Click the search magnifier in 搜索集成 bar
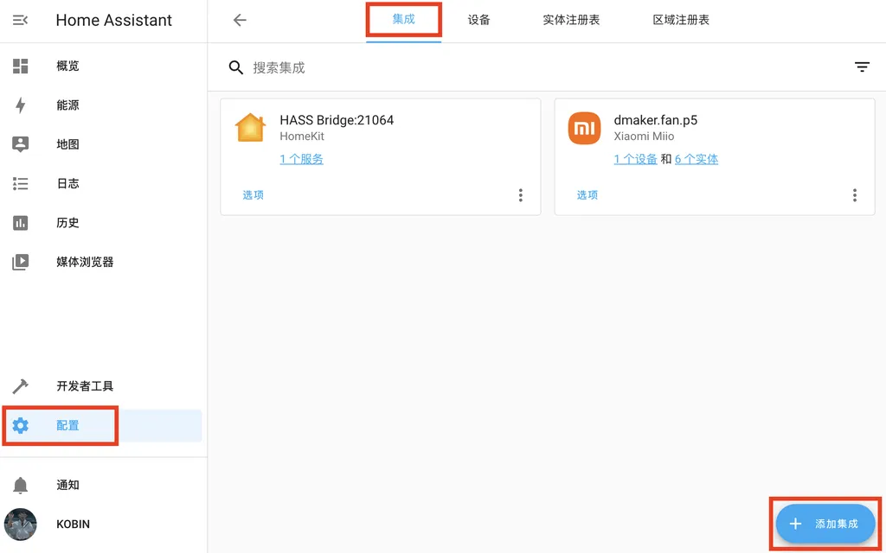The image size is (886, 553). click(235, 67)
